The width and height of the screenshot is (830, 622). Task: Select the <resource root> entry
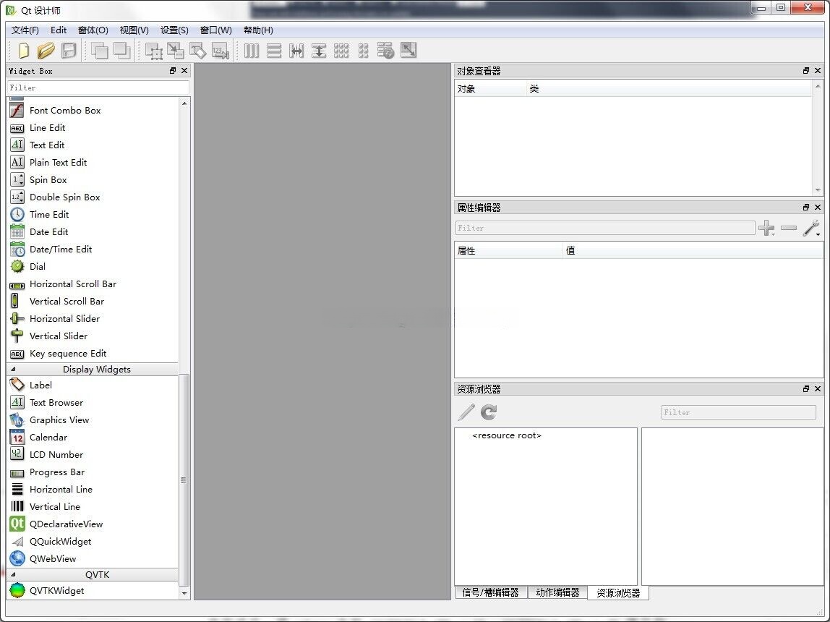click(x=507, y=435)
